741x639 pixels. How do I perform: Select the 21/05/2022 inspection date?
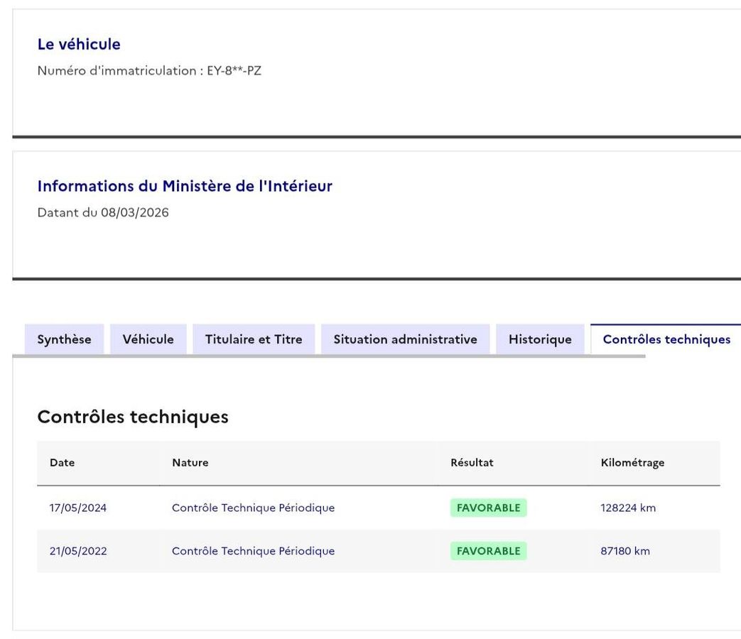click(78, 551)
